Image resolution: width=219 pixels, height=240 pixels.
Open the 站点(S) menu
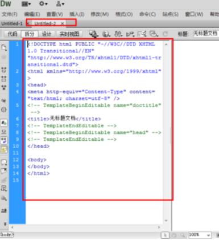[171, 14]
